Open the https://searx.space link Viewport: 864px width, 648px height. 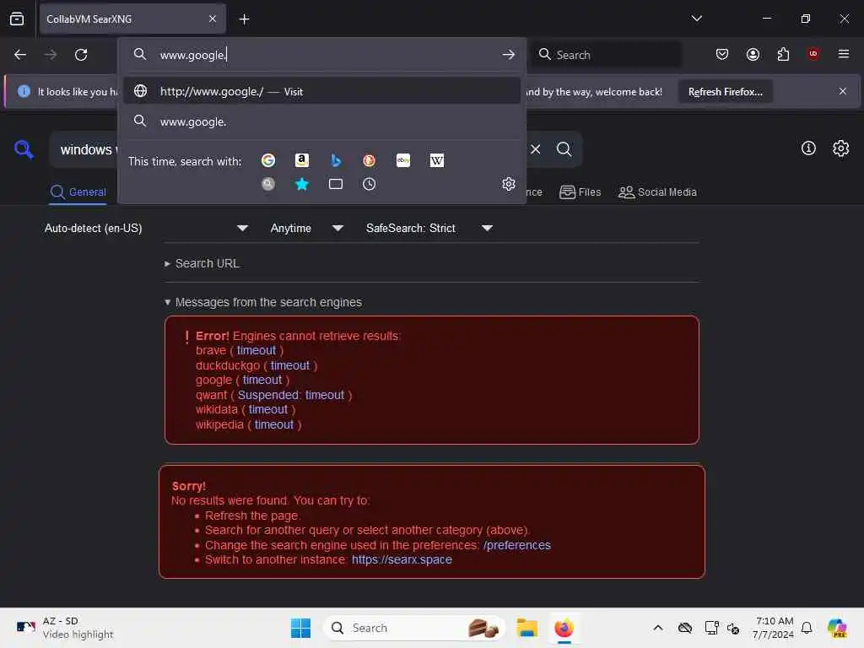(402, 559)
